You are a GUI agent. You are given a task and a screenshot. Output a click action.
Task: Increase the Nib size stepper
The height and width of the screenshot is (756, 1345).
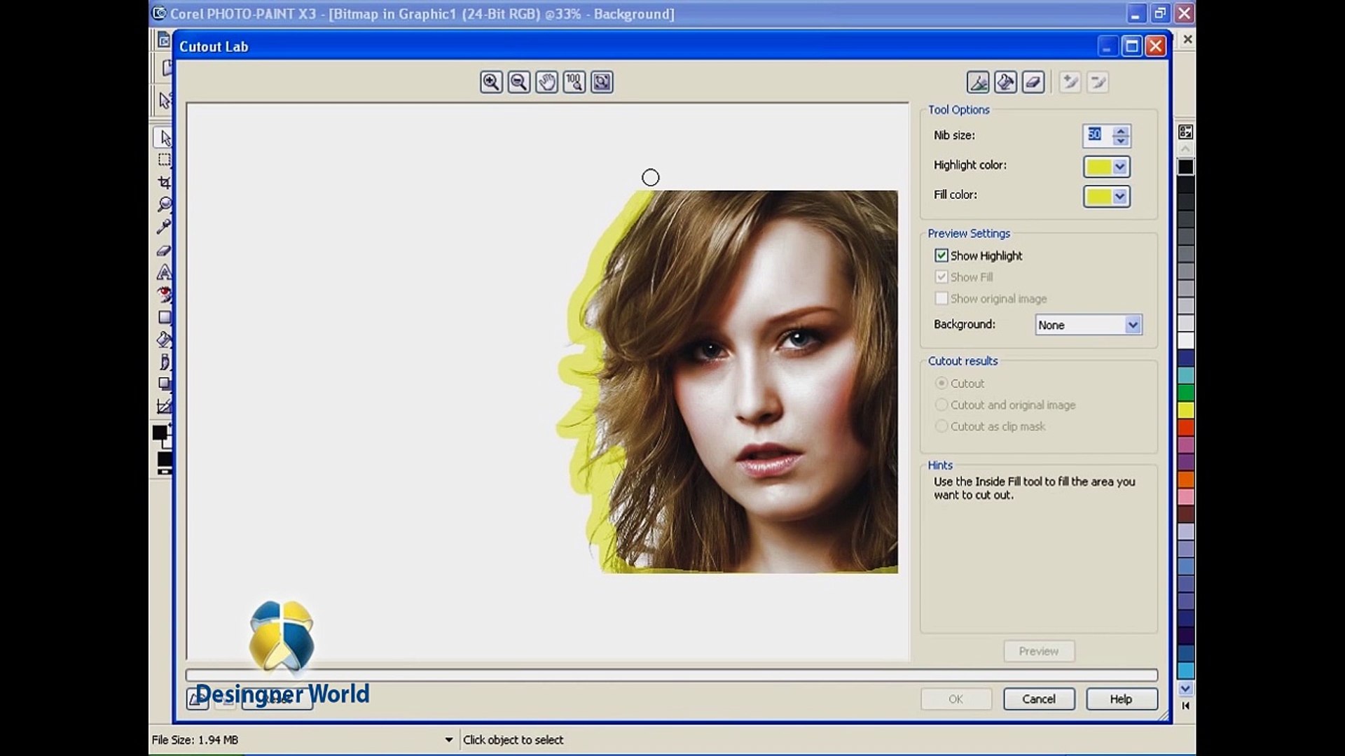[x=1121, y=130]
